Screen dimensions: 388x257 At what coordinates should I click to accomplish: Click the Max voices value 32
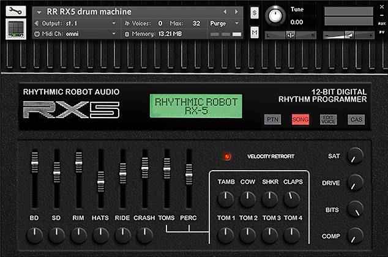coord(196,23)
